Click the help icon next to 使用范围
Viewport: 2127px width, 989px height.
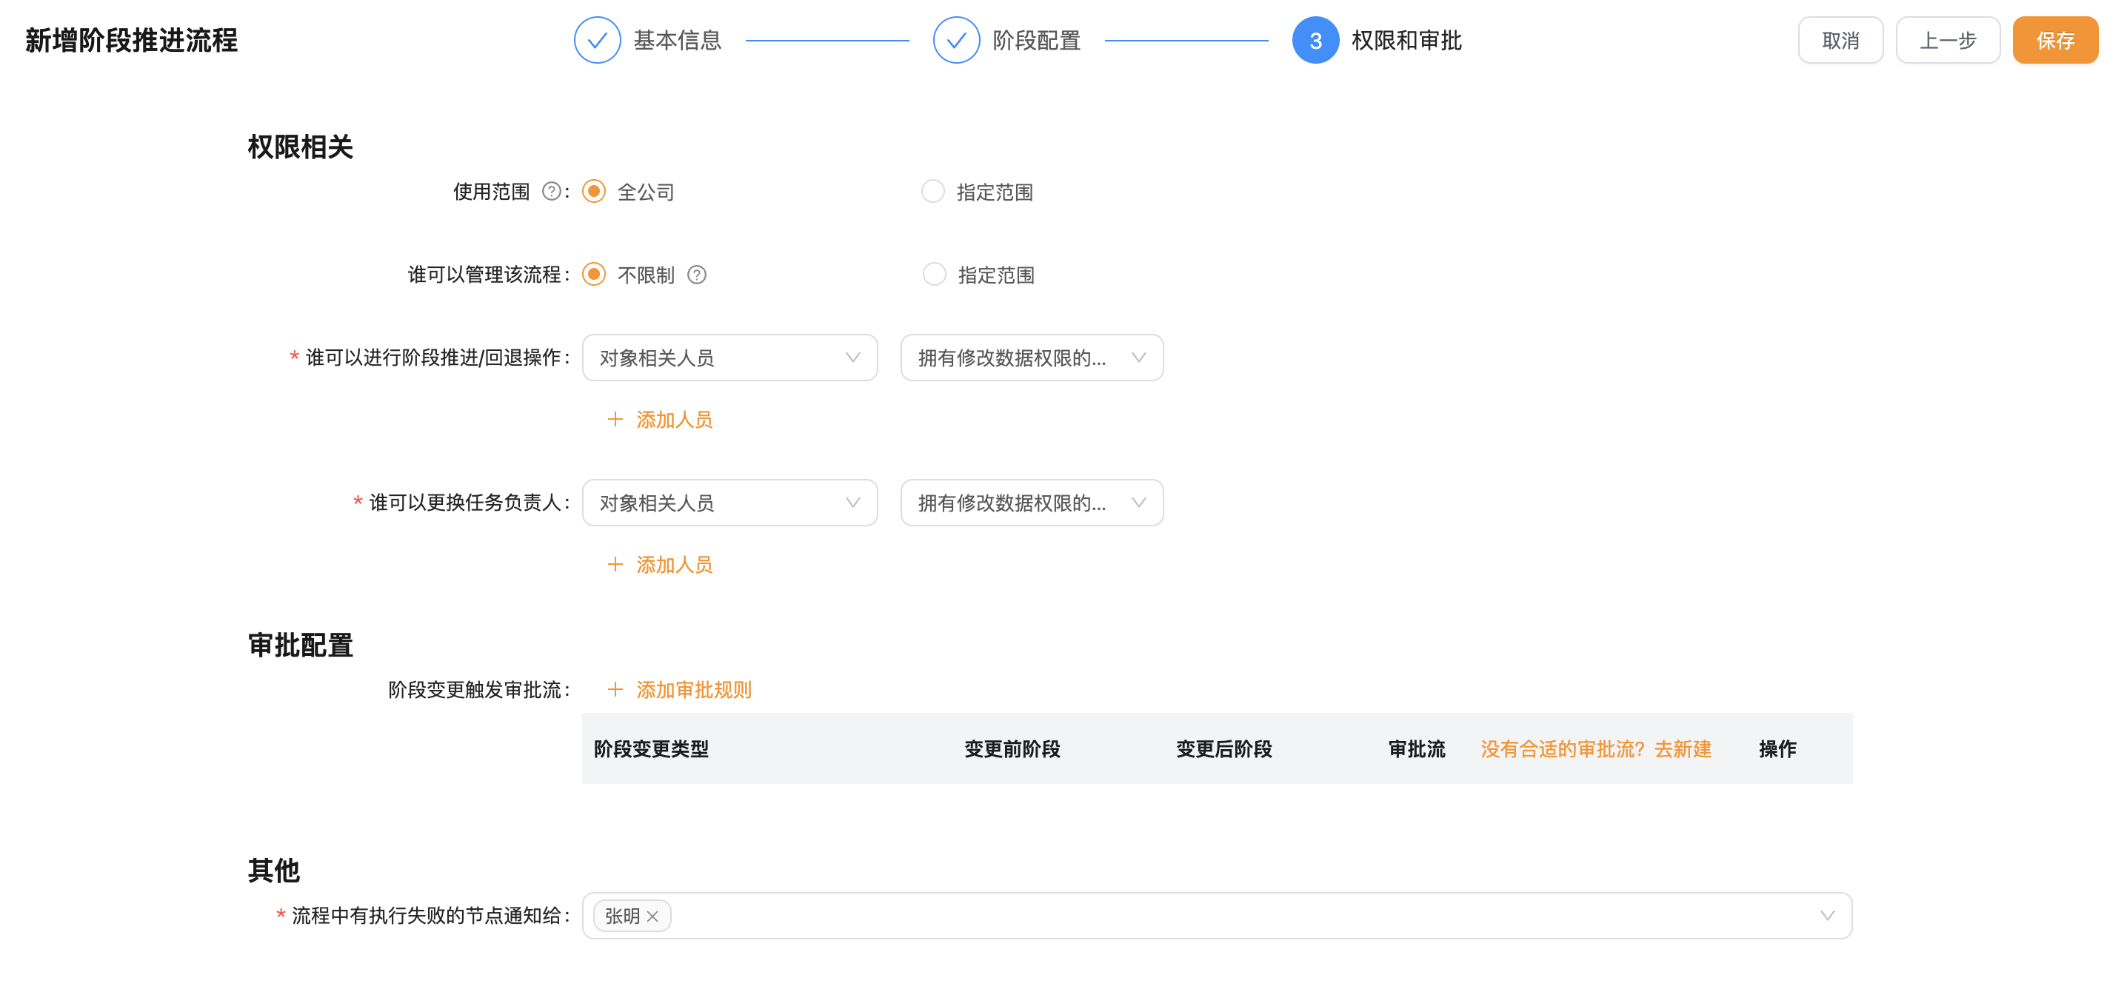click(x=551, y=192)
